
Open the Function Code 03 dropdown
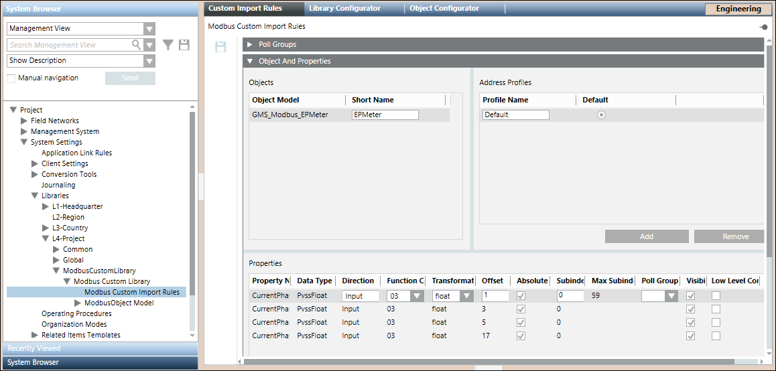[416, 296]
